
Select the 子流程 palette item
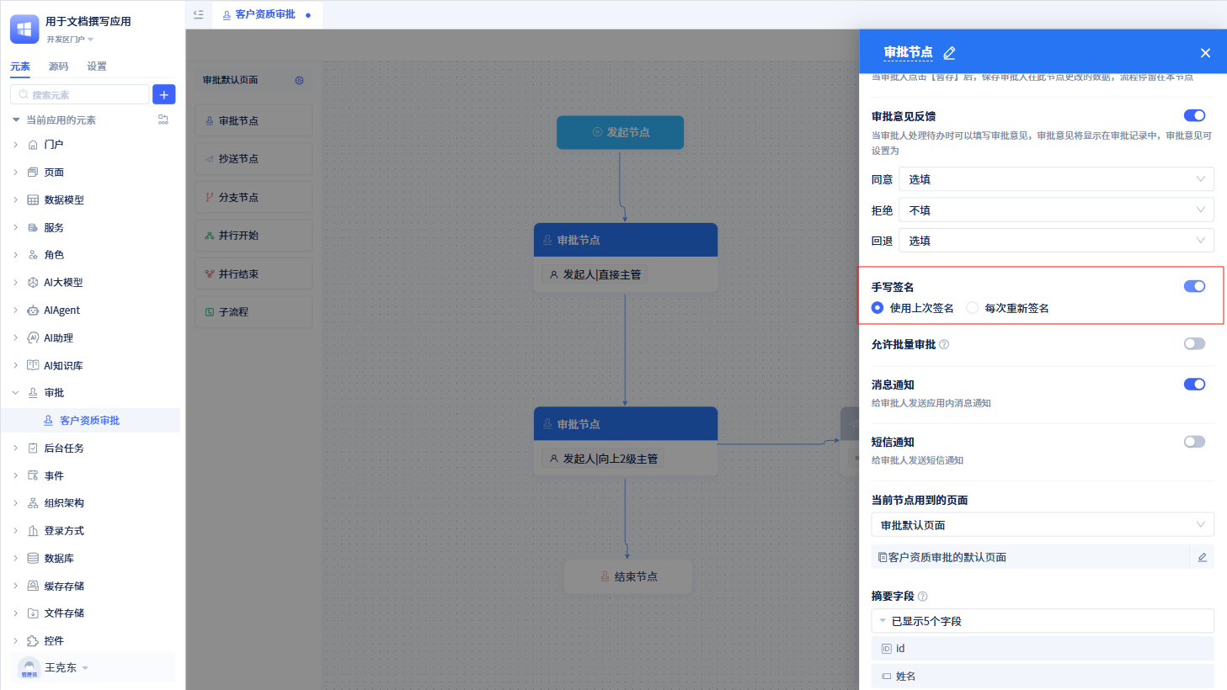(253, 312)
